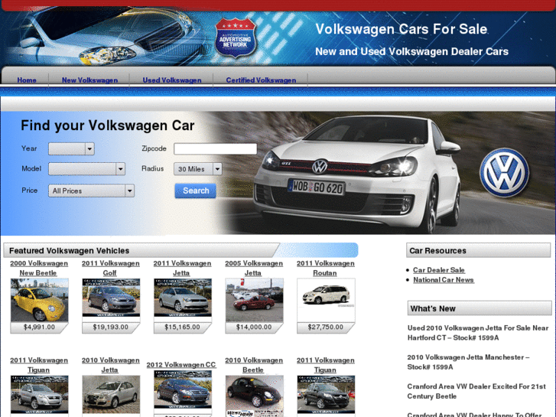Click the What's New section header
556x417 pixels.
(x=480, y=308)
